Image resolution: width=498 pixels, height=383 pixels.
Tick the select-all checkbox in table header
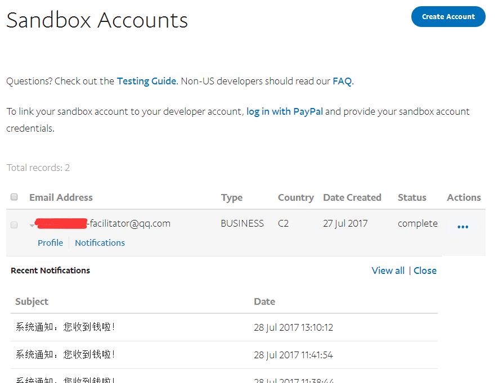[15, 197]
